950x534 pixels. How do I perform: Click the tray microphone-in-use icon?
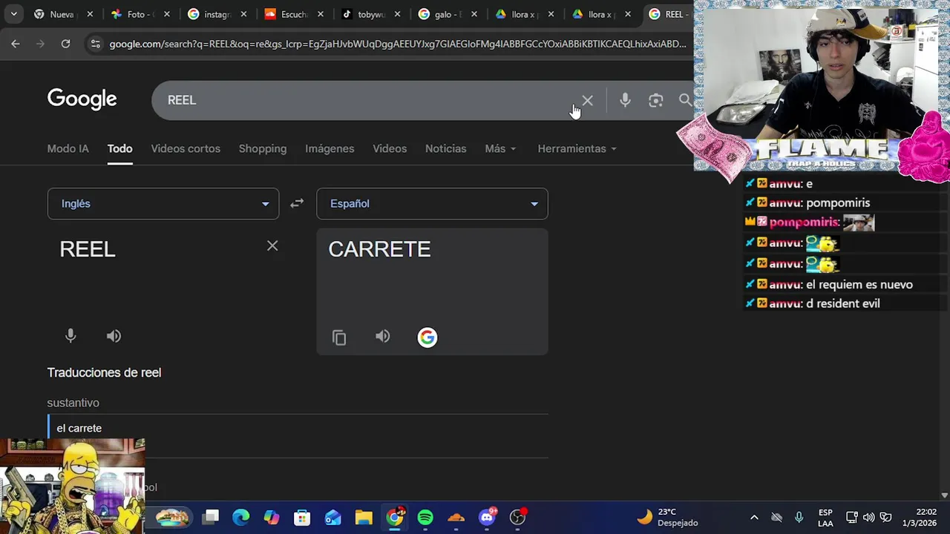pyautogui.click(x=799, y=517)
